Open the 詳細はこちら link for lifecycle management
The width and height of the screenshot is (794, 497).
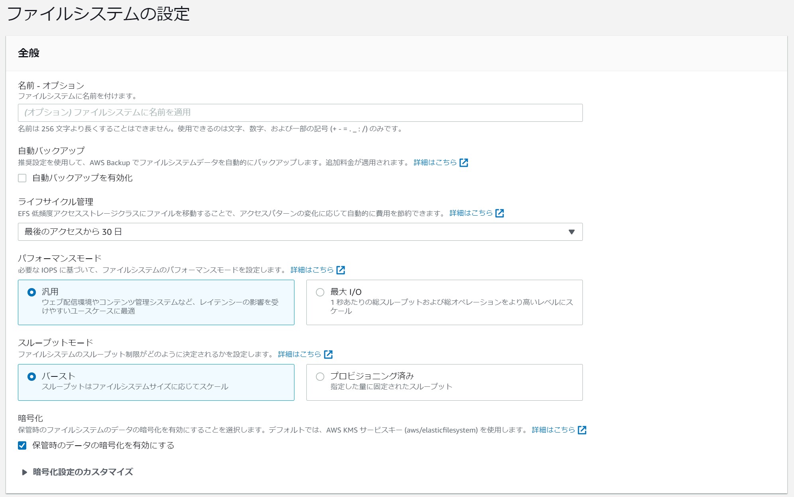pos(471,213)
